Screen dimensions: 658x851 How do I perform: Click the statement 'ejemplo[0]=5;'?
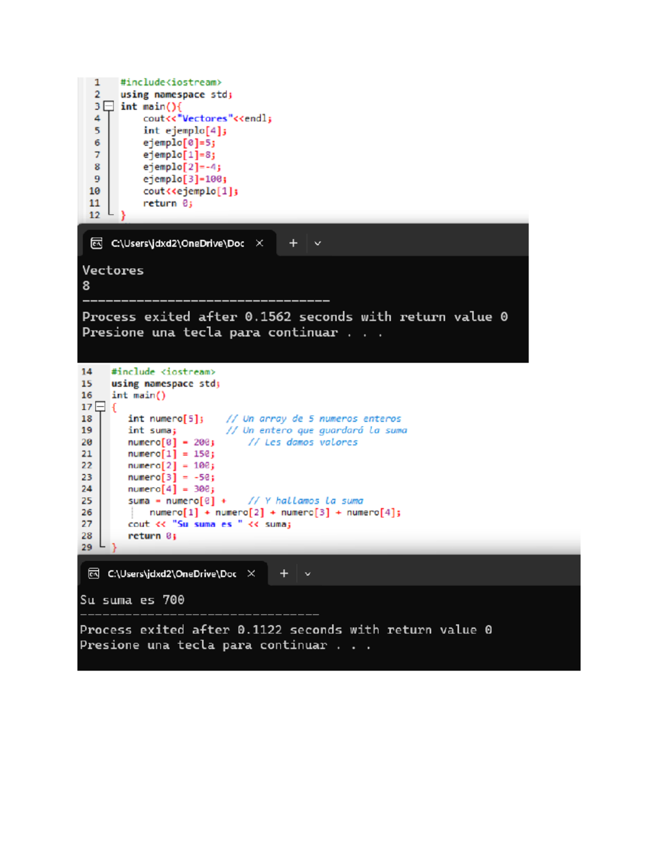tap(179, 142)
